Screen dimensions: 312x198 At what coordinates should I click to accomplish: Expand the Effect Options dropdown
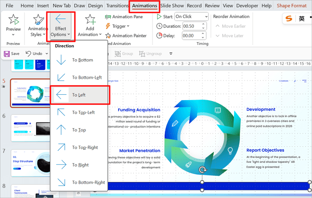[x=61, y=25]
